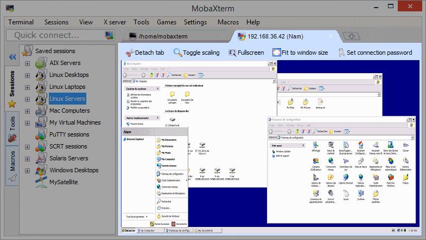Click the Set connection password icon
This screenshot has height=240, width=426.
341,53
